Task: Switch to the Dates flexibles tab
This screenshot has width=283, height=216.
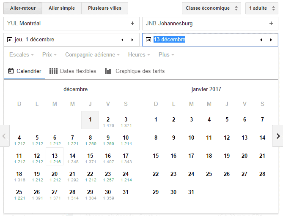Action: pos(73,71)
